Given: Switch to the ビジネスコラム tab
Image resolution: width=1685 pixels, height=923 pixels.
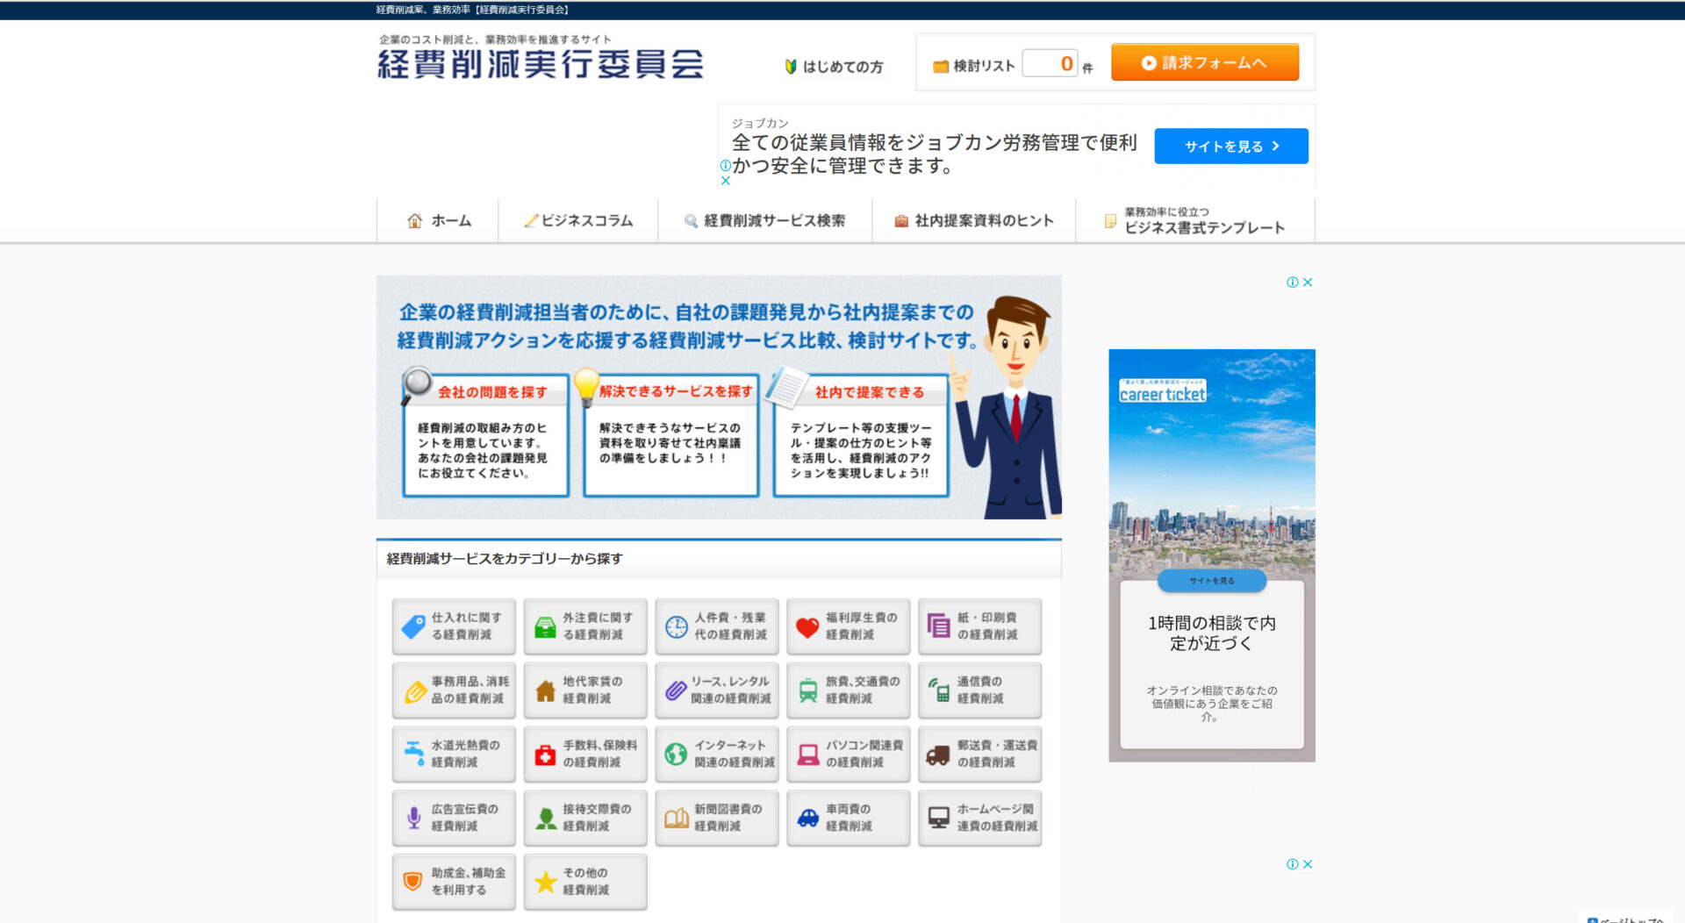Looking at the screenshot, I should [579, 221].
